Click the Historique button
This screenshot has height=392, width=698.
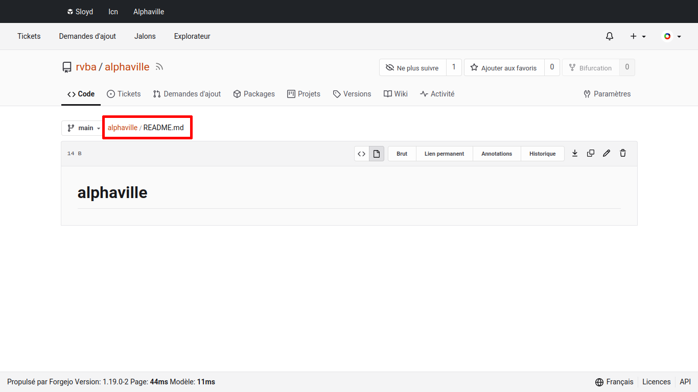pos(542,154)
